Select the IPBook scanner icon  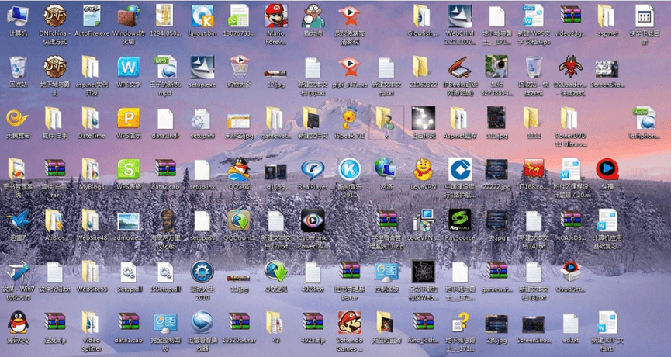[459, 67]
